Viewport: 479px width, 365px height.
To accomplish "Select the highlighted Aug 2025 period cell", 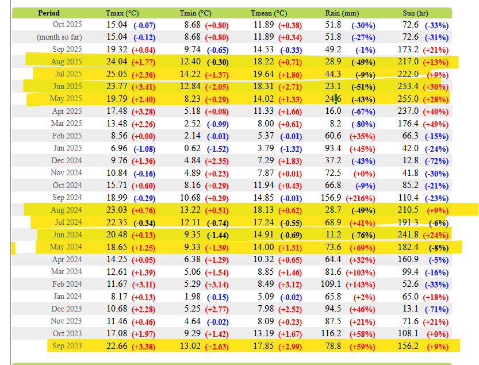I will point(66,62).
